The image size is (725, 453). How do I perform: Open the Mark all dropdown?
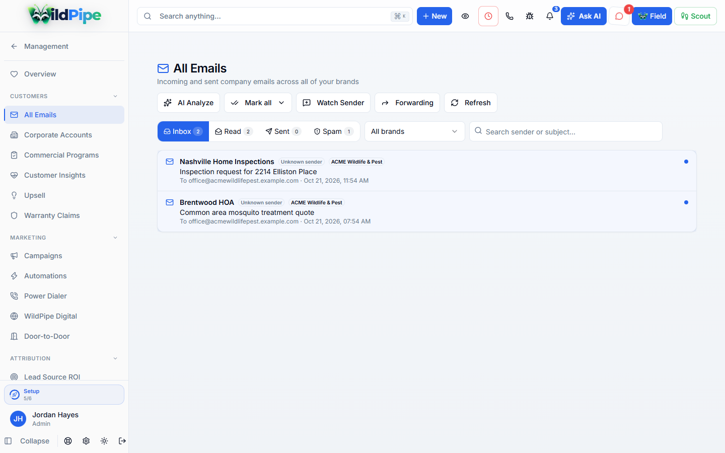pos(258,103)
